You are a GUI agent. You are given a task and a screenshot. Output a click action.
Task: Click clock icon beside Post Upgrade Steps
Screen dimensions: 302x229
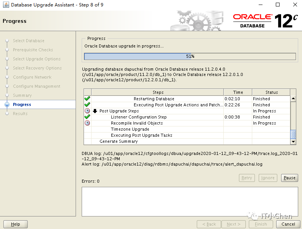[87, 111]
